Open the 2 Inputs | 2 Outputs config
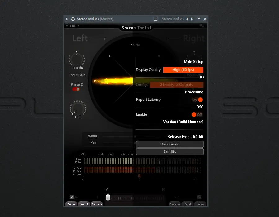The width and height of the screenshot is (279, 217). click(176, 85)
